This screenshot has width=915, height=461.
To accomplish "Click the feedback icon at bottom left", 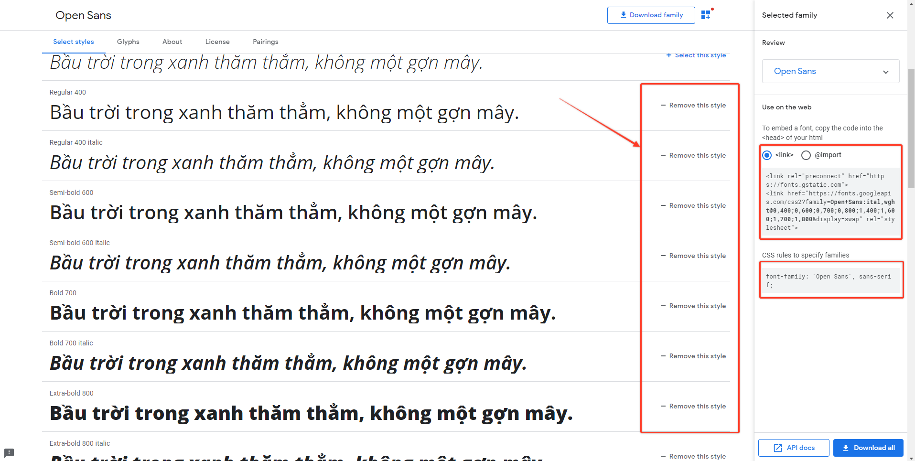I will tap(9, 452).
